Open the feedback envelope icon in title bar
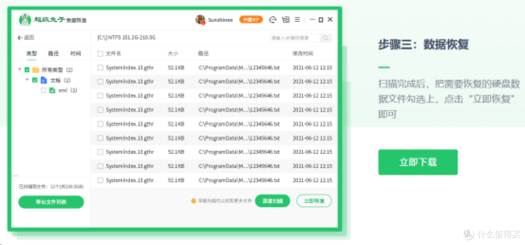Image resolution: width=525 pixels, height=245 pixels. [286, 20]
